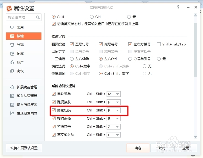Screen dimensions: 203x158
Task: Open the 英文输入法 key dropdown showing E
Action: 114,135
